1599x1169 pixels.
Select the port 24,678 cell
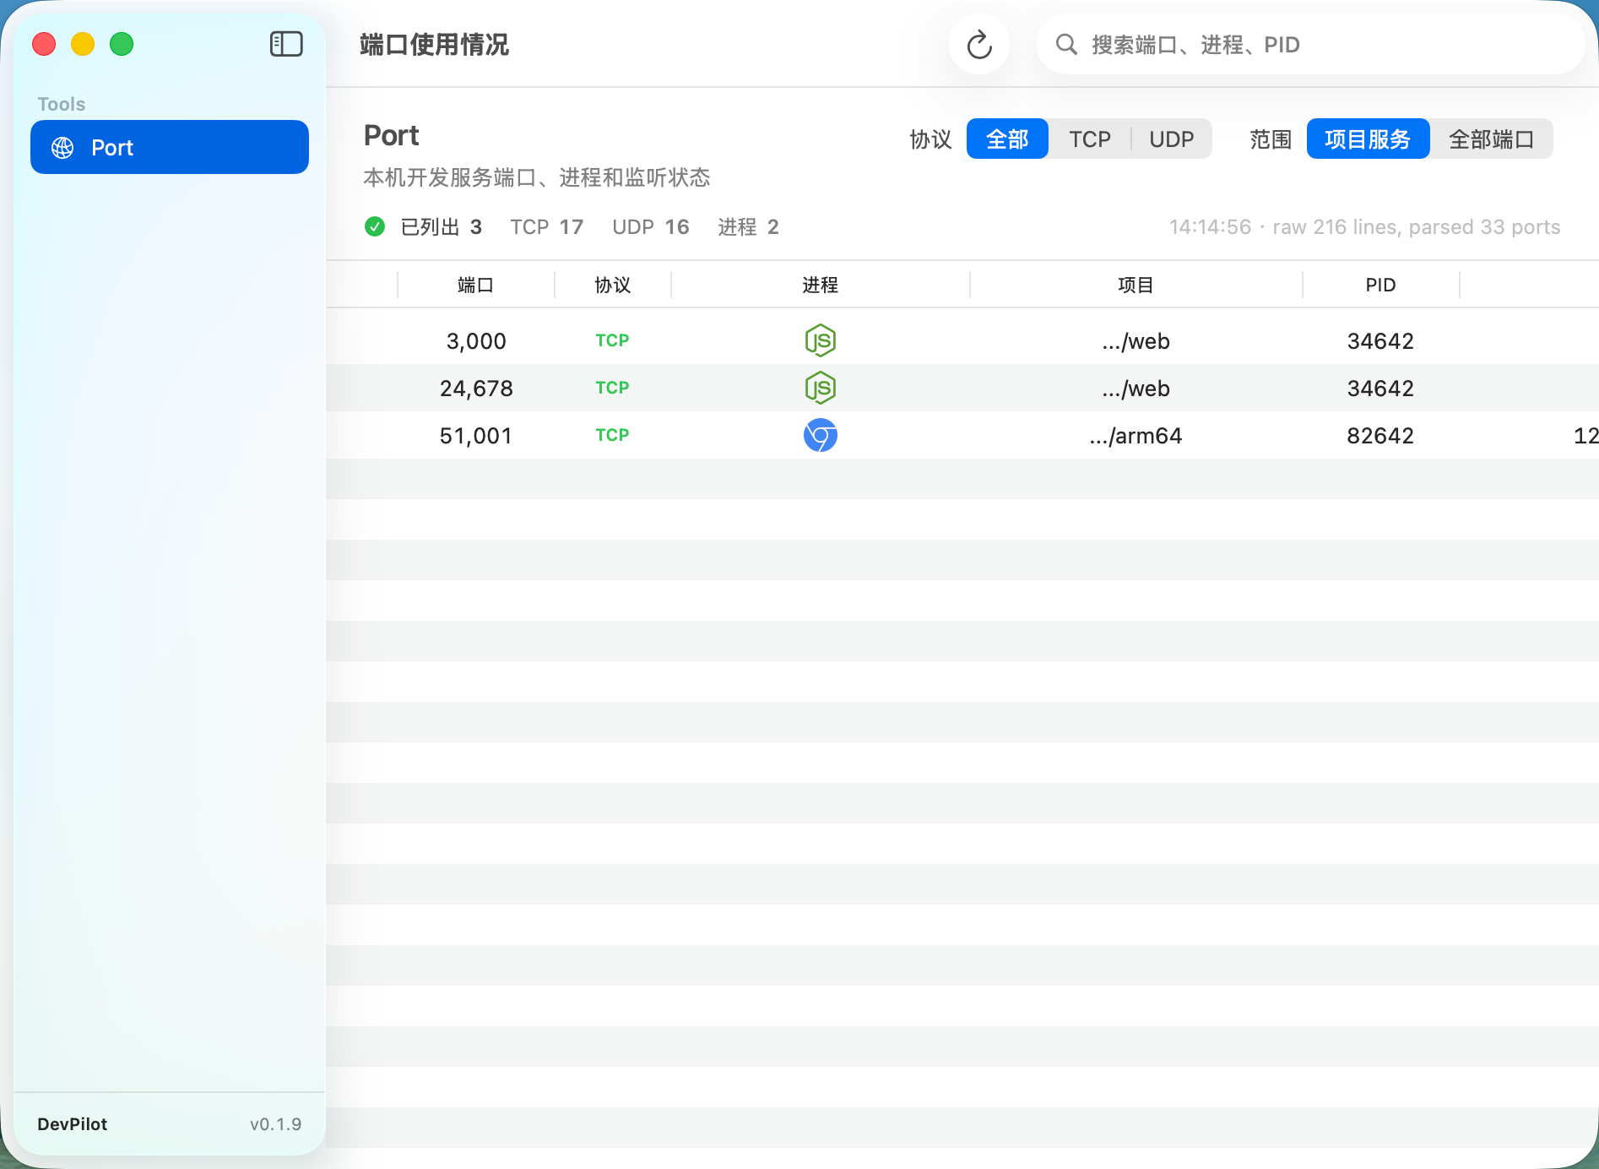point(476,388)
